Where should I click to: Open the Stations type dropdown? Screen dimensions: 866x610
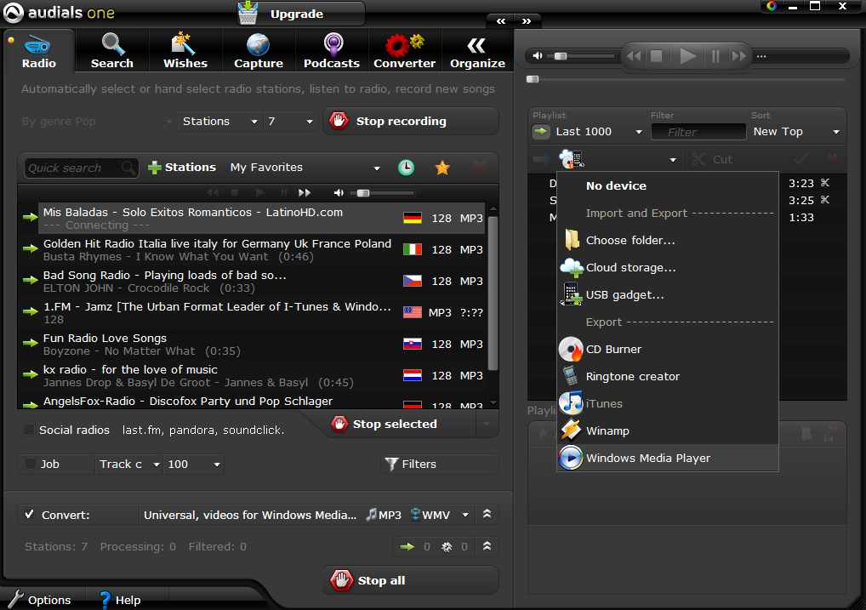[220, 121]
